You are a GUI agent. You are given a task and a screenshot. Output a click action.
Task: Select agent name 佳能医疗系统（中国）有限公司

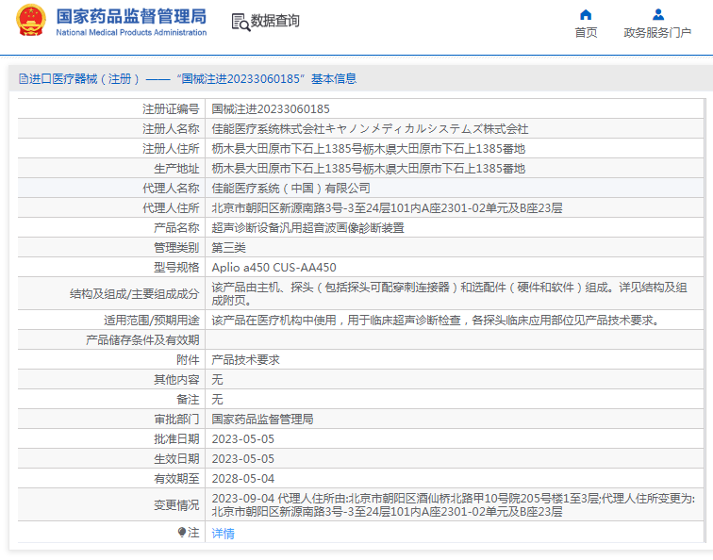click(291, 189)
